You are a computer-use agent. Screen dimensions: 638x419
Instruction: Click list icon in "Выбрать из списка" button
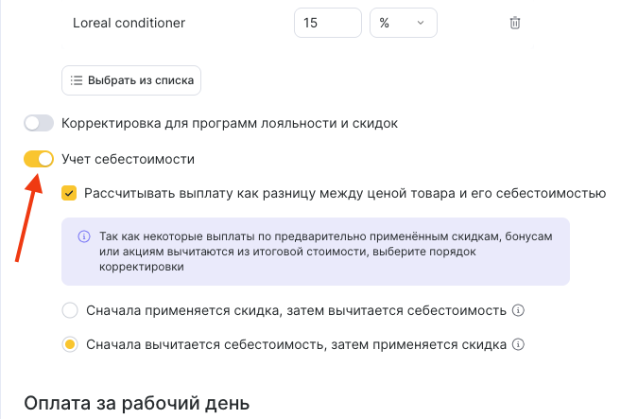click(77, 80)
